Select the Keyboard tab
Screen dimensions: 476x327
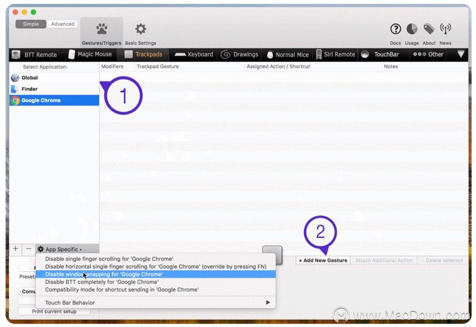click(x=194, y=55)
